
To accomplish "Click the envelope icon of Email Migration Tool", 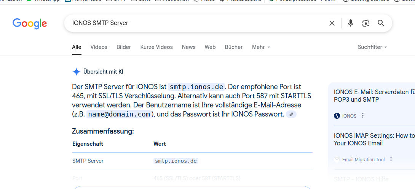I will click(x=337, y=159).
